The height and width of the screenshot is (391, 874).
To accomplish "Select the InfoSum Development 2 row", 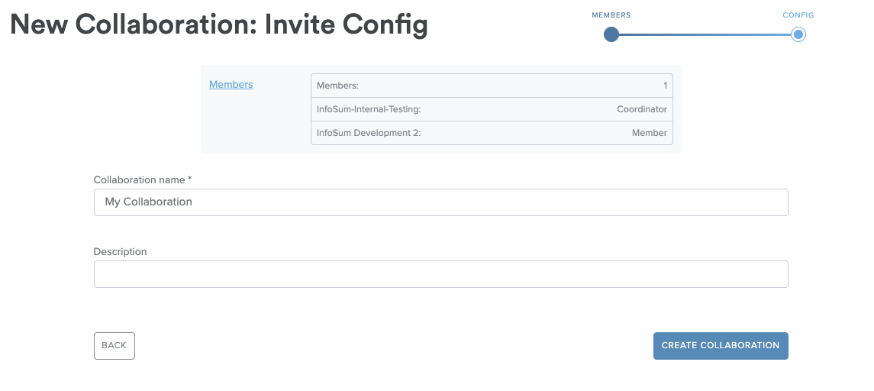I will (x=492, y=133).
